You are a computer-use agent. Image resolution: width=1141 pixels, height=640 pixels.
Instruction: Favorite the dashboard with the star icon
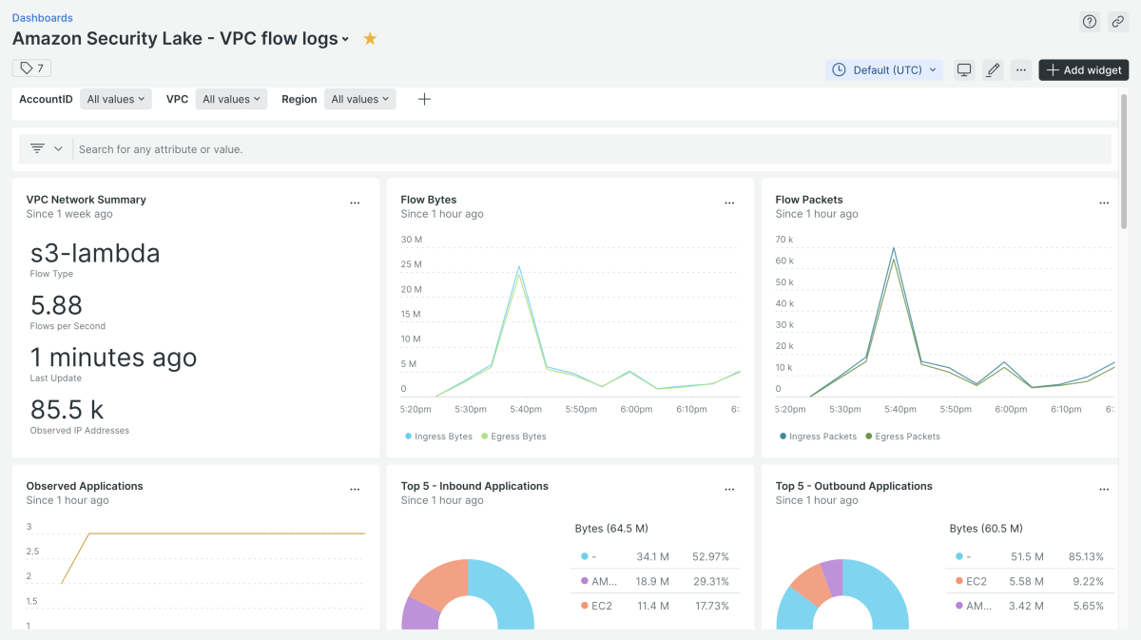370,39
